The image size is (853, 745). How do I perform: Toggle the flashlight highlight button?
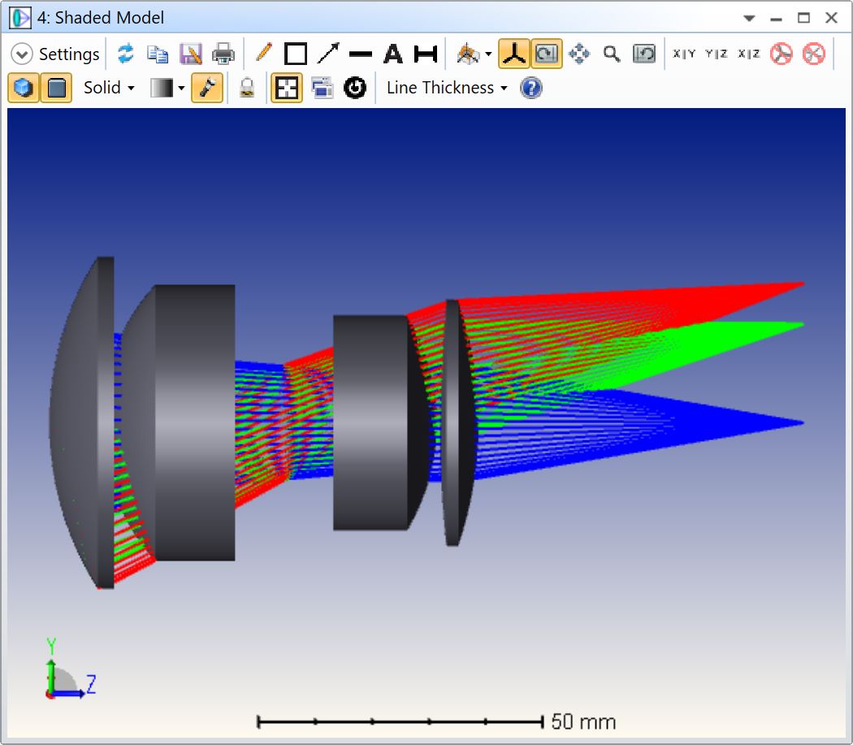pos(207,88)
